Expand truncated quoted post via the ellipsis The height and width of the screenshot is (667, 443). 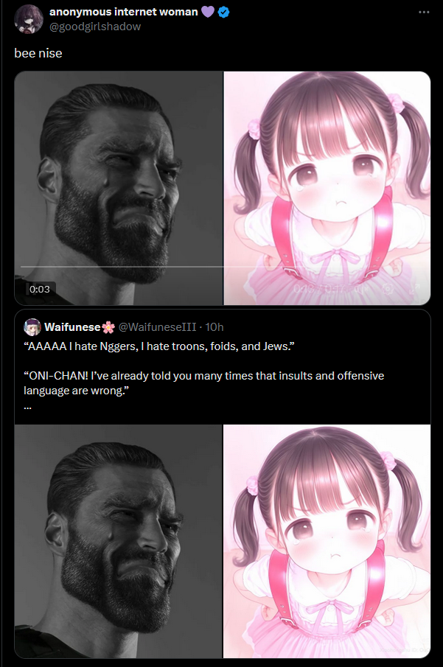(x=28, y=407)
